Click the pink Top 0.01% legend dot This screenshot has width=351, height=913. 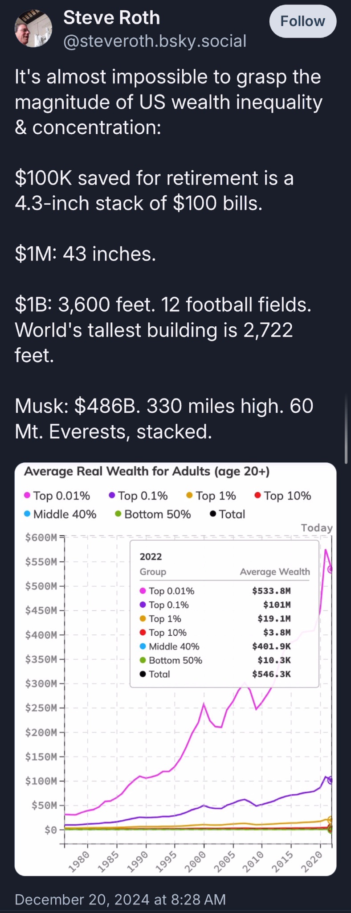pos(27,496)
